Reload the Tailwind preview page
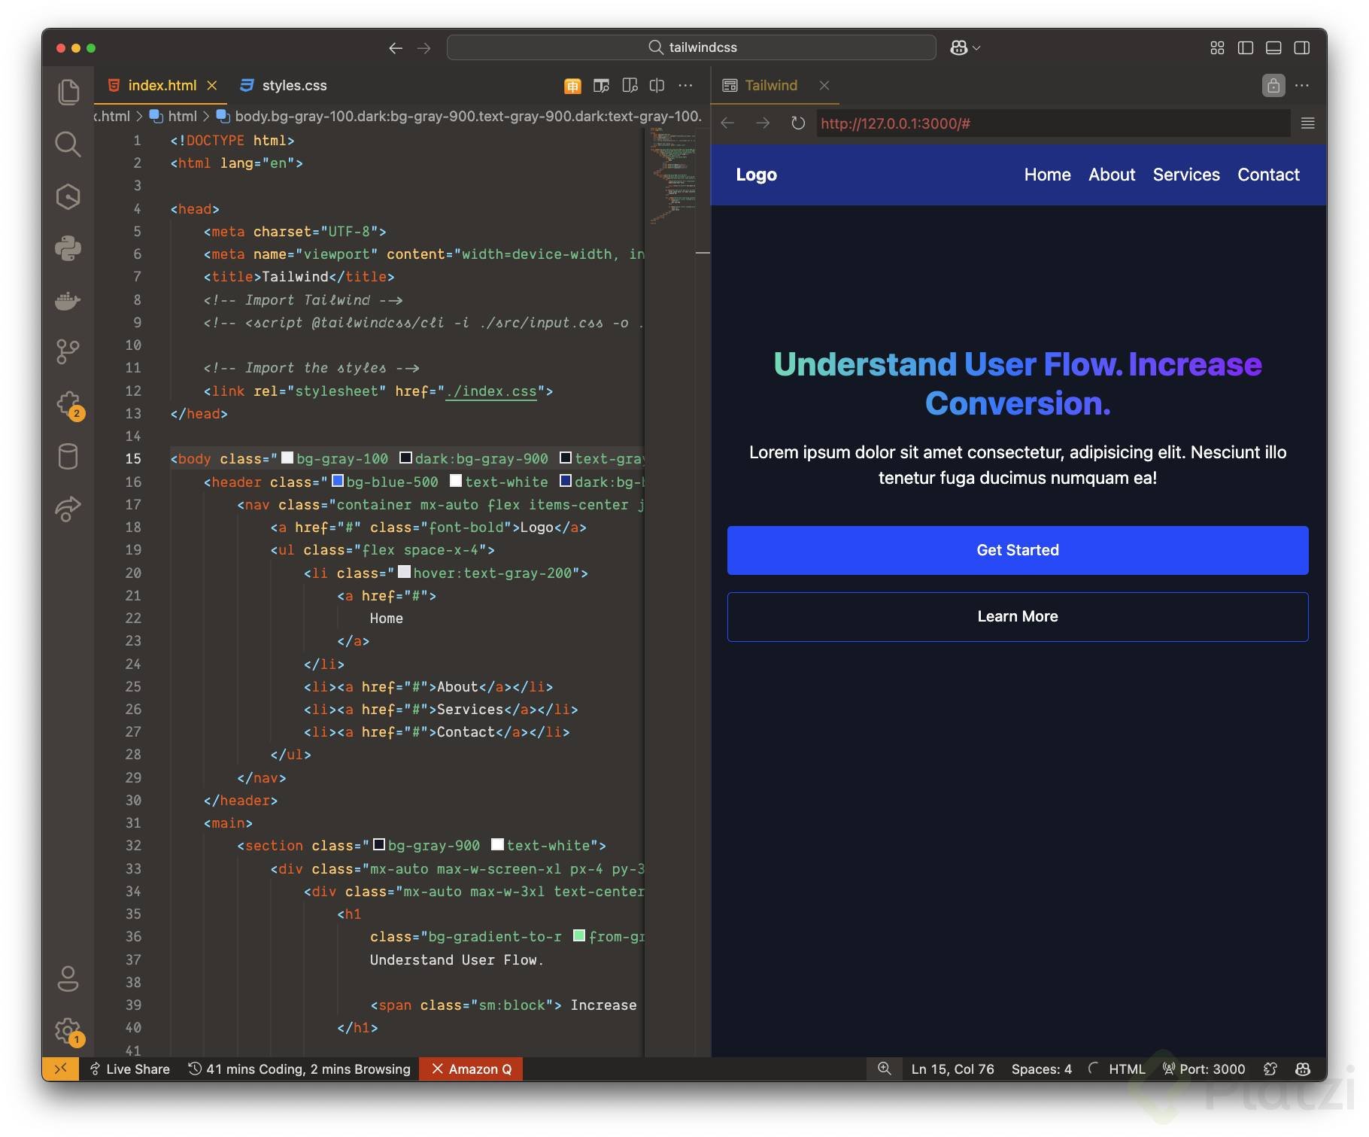Image resolution: width=1369 pixels, height=1137 pixels. click(798, 123)
